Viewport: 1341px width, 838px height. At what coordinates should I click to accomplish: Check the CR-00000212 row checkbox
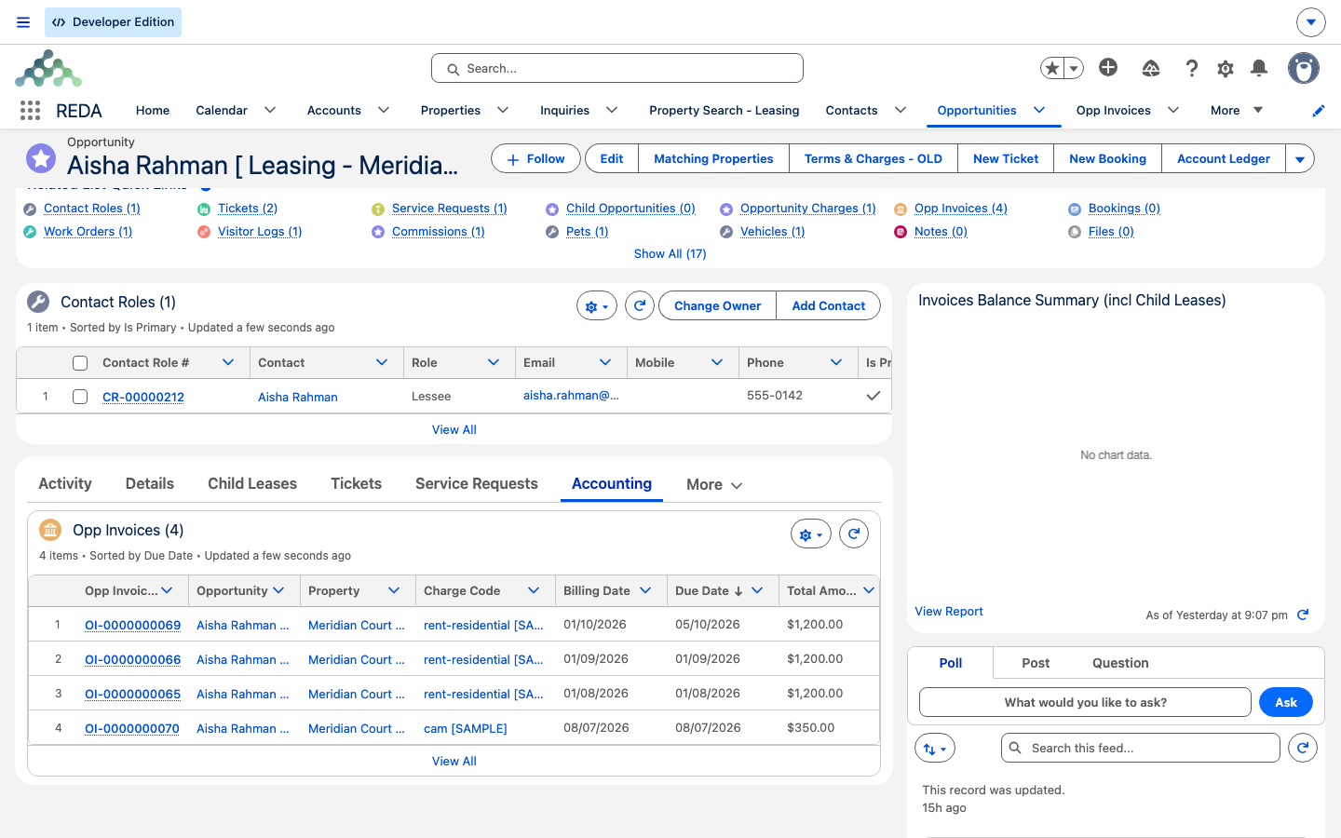[80, 397]
